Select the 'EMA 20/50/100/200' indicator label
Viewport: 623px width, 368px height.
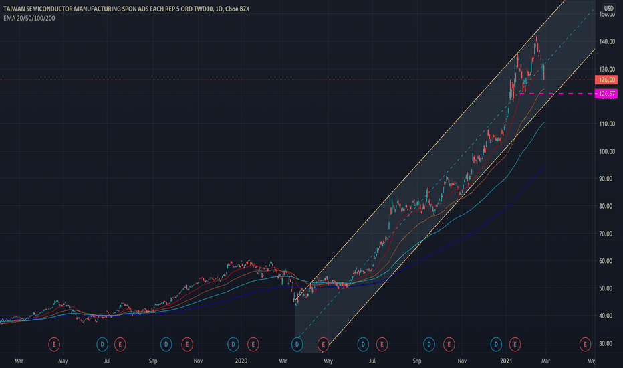(x=29, y=18)
